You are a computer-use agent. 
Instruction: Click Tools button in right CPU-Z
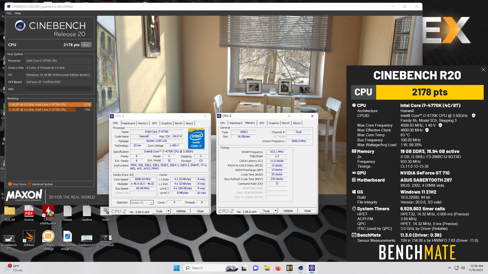[x=266, y=211]
